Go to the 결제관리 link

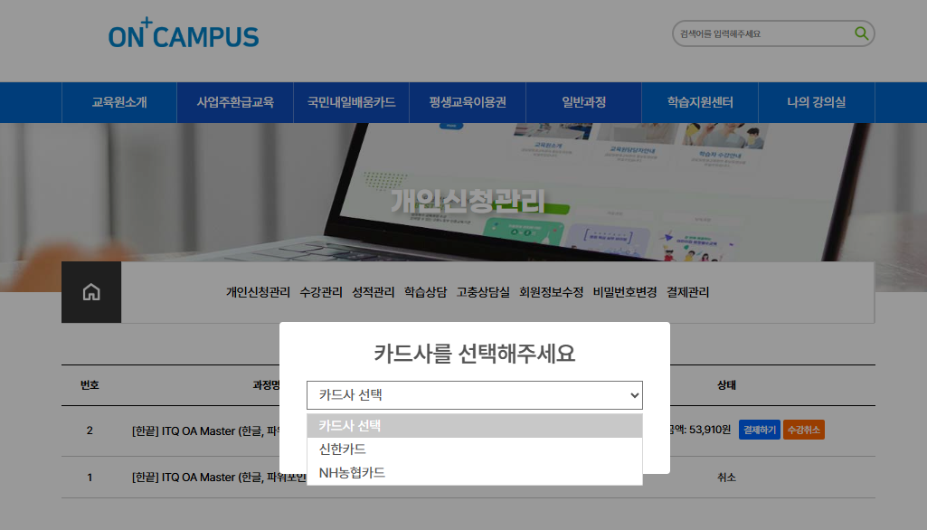[x=687, y=292]
